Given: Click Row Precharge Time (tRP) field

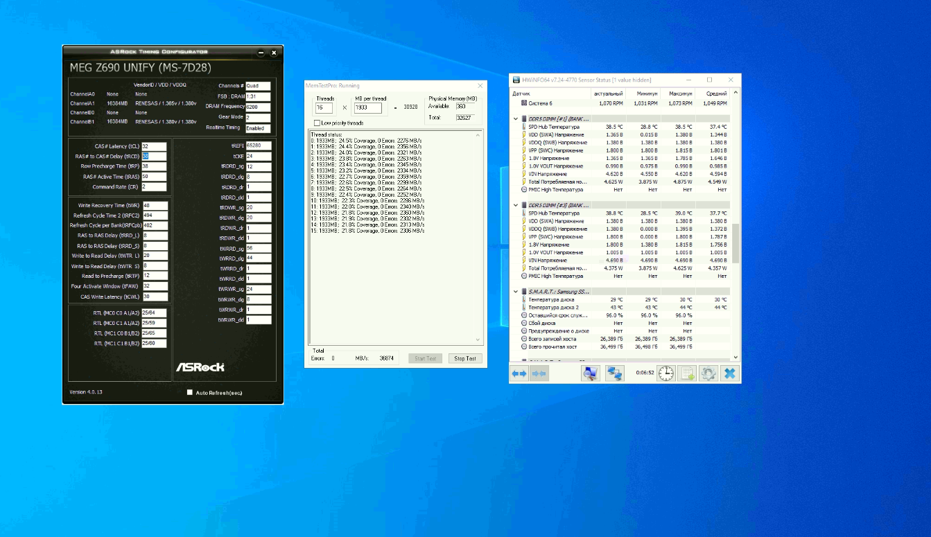Looking at the screenshot, I should [154, 166].
